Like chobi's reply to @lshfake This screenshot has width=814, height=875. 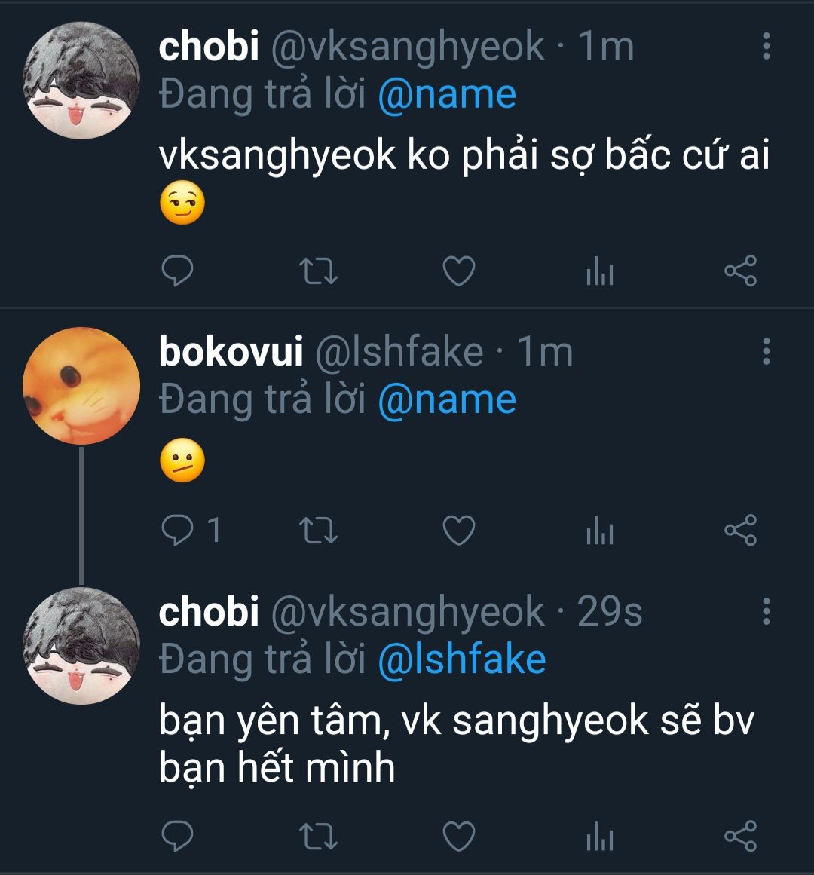tap(458, 836)
